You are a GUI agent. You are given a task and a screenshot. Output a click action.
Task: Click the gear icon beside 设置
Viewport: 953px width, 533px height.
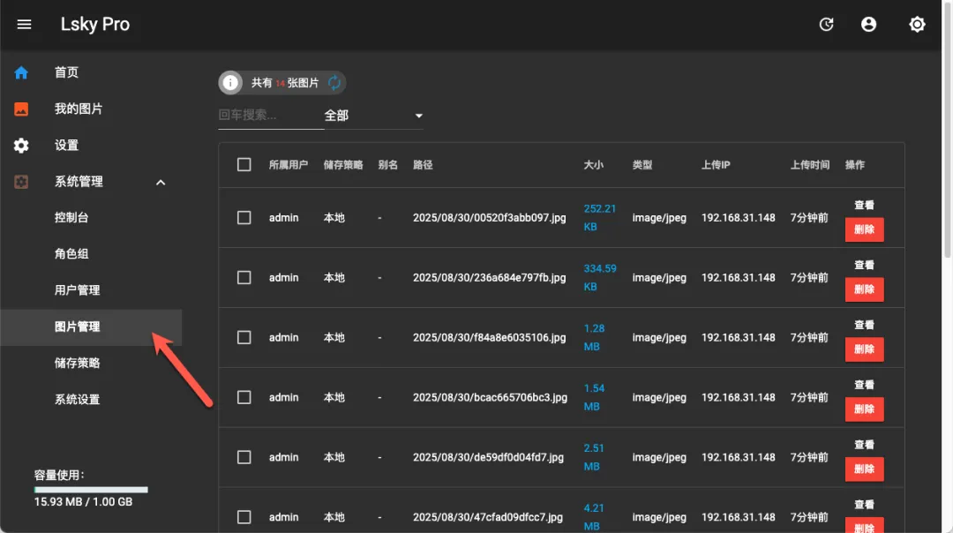21,146
